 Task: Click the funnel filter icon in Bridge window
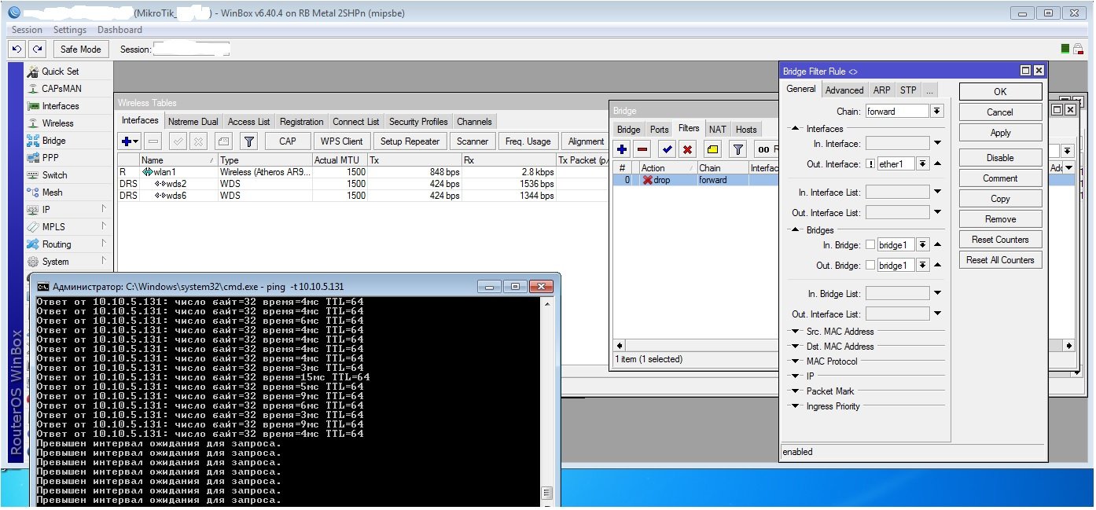[737, 149]
